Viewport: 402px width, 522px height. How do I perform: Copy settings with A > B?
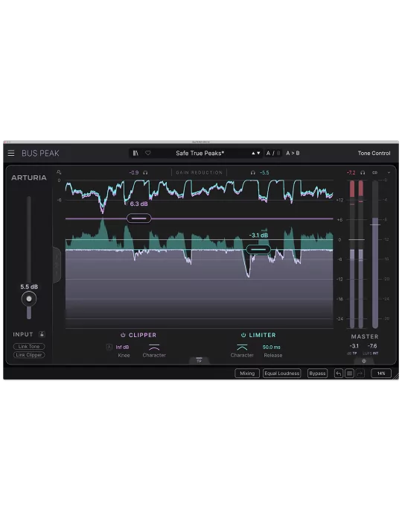293,153
